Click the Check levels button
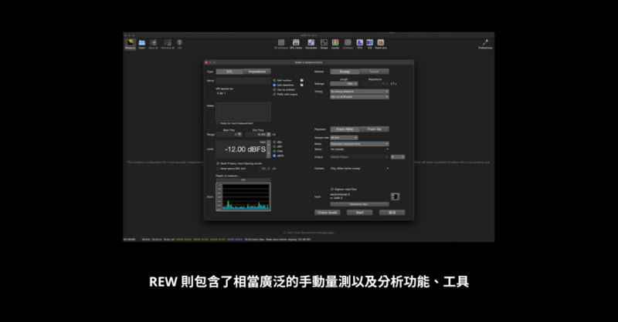 [327, 212]
